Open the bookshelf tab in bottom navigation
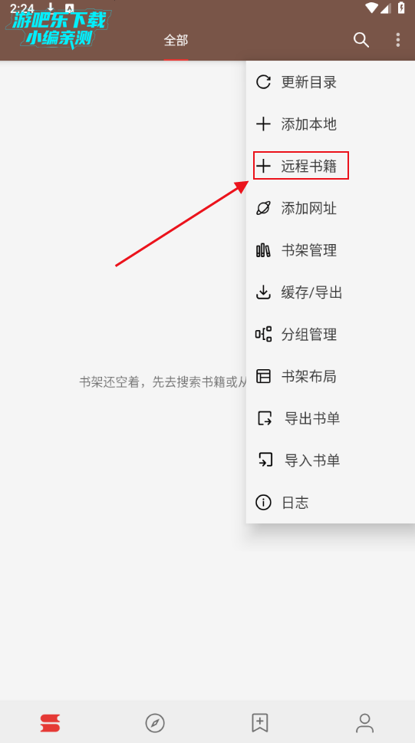Image resolution: width=415 pixels, height=743 pixels. [x=50, y=723]
